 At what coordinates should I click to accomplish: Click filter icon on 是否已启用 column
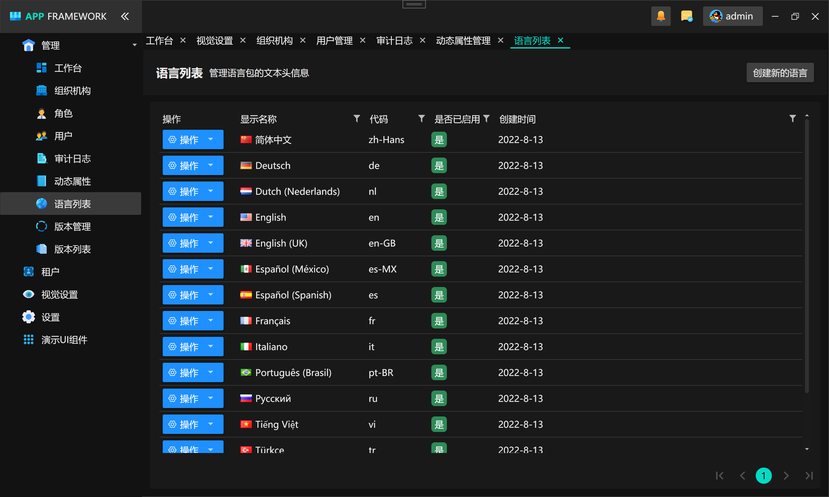click(486, 118)
